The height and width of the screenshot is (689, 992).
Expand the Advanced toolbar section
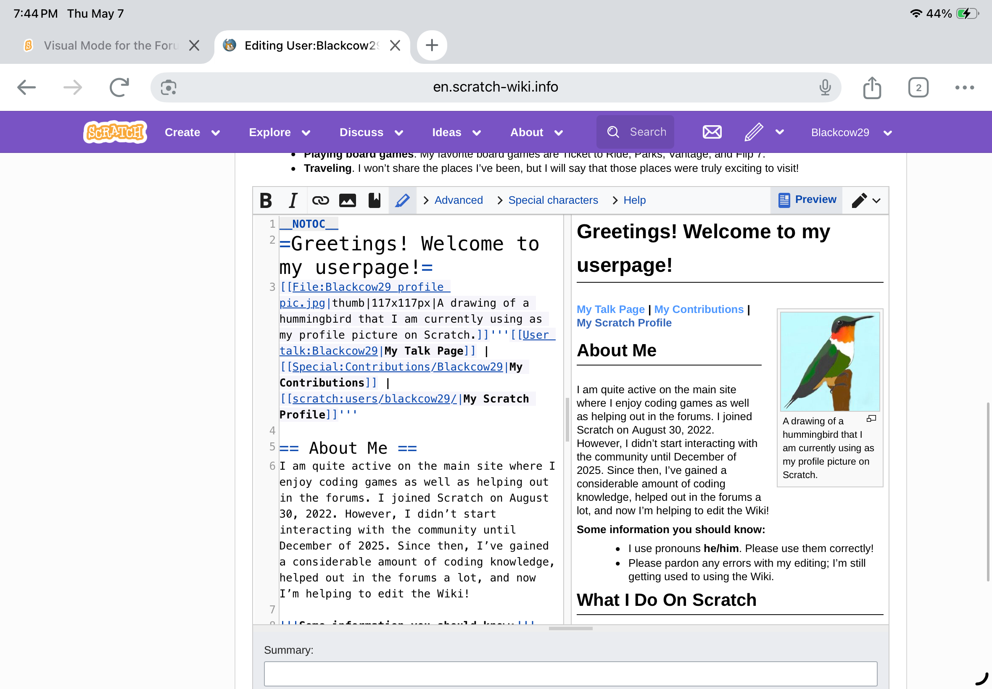[x=453, y=200]
